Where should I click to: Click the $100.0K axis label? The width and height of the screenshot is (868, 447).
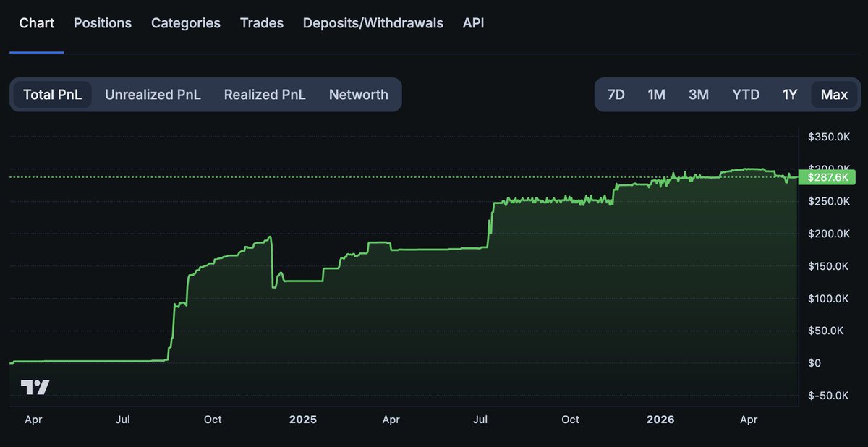(828, 299)
